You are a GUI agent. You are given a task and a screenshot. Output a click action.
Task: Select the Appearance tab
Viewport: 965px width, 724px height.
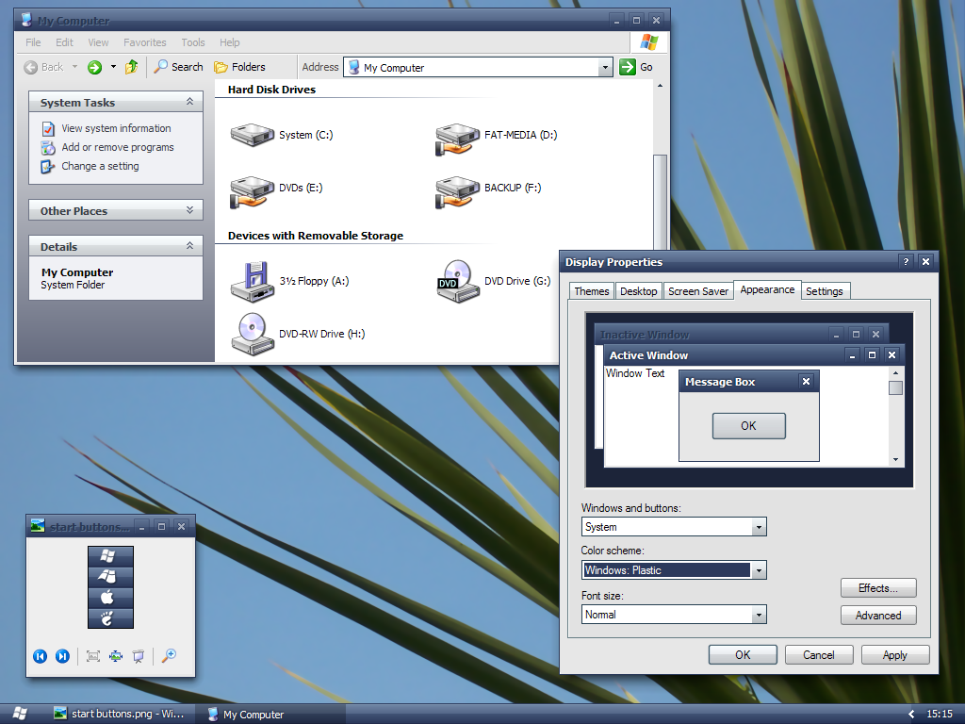pos(767,290)
